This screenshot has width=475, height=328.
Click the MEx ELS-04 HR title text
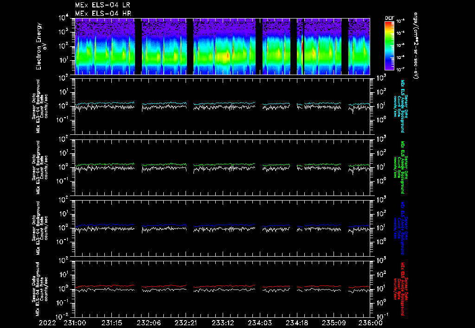coord(103,13)
